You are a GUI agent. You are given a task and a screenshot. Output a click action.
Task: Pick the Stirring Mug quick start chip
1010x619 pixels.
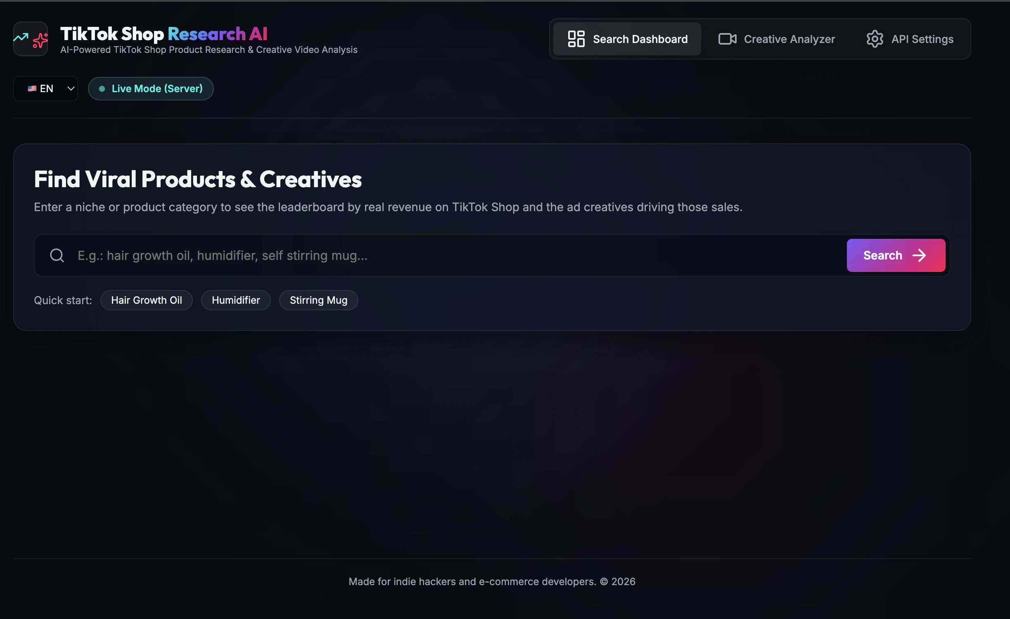point(318,300)
